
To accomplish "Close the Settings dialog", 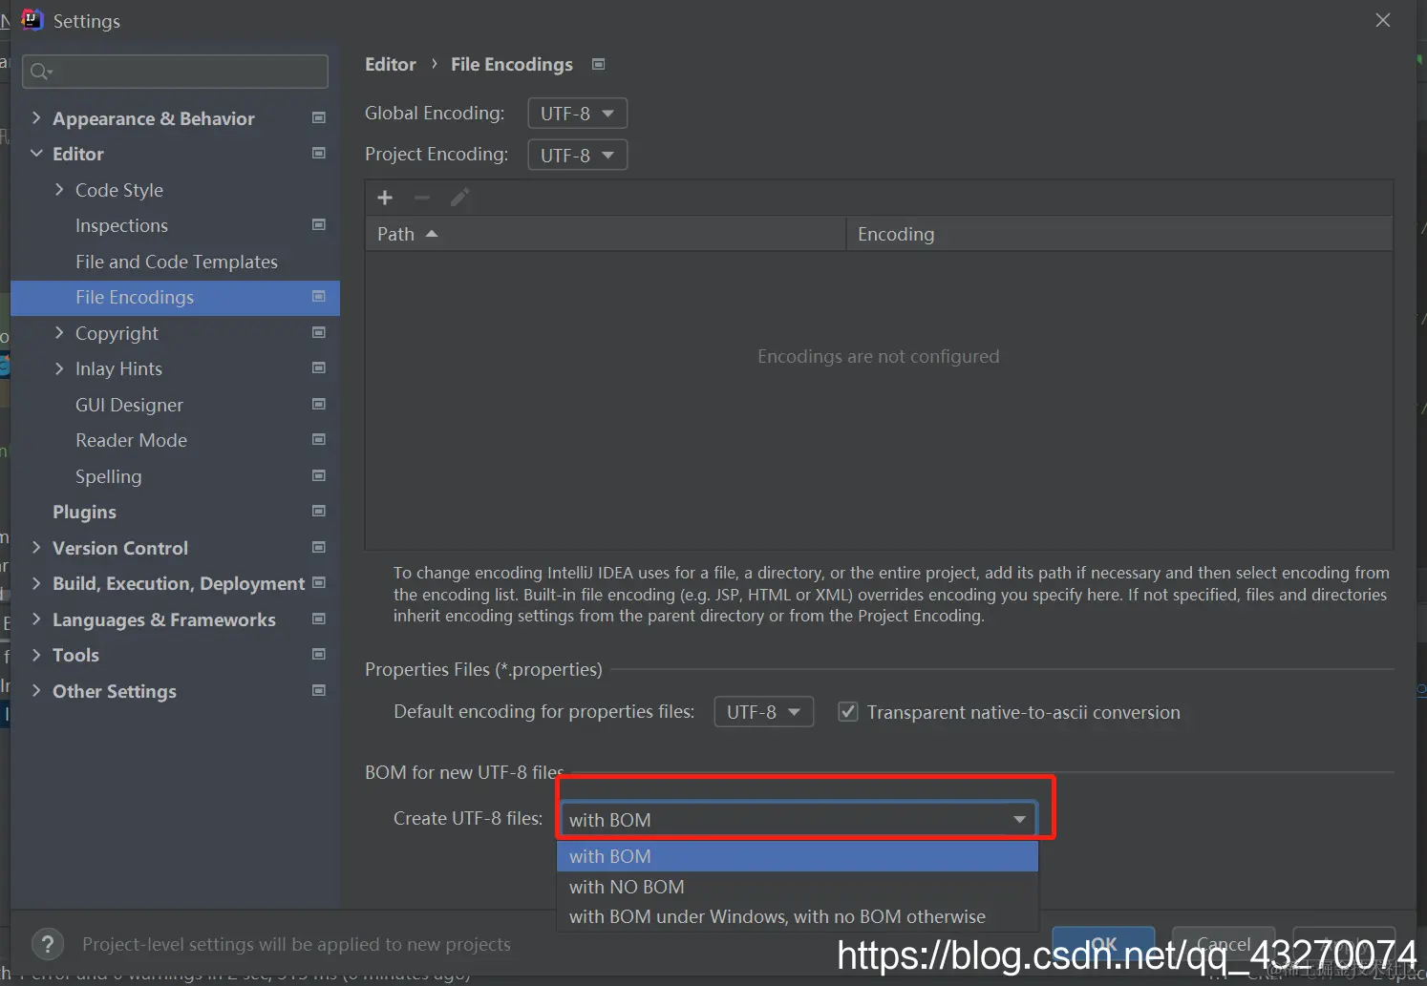I will click(1382, 20).
